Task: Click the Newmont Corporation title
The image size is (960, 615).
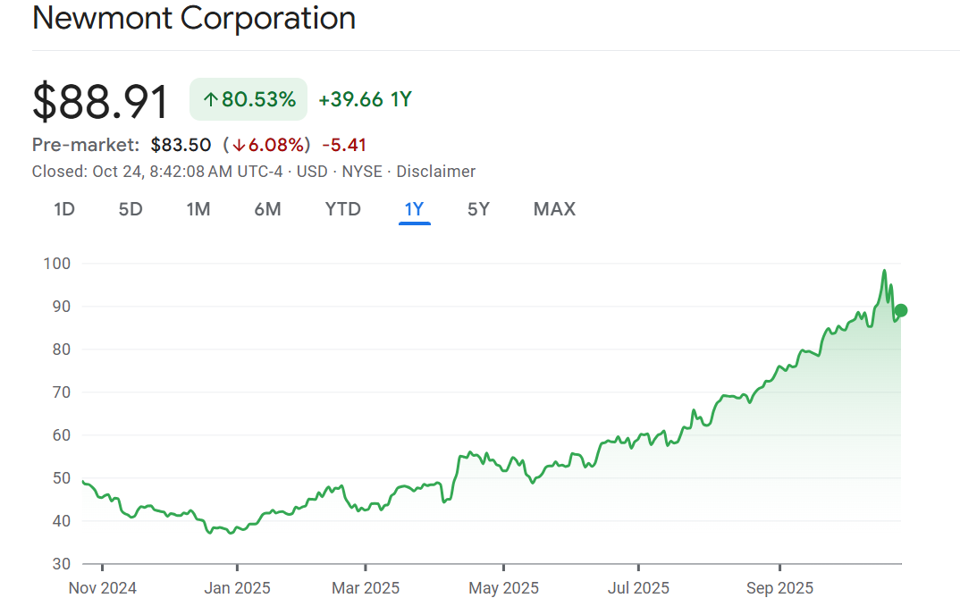Action: (194, 19)
